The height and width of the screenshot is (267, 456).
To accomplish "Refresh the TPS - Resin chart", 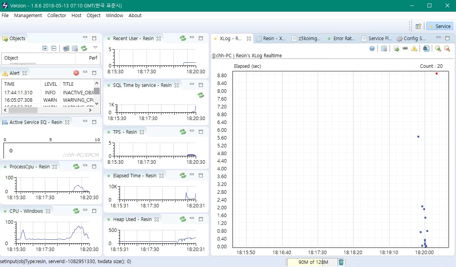I will coord(182,132).
